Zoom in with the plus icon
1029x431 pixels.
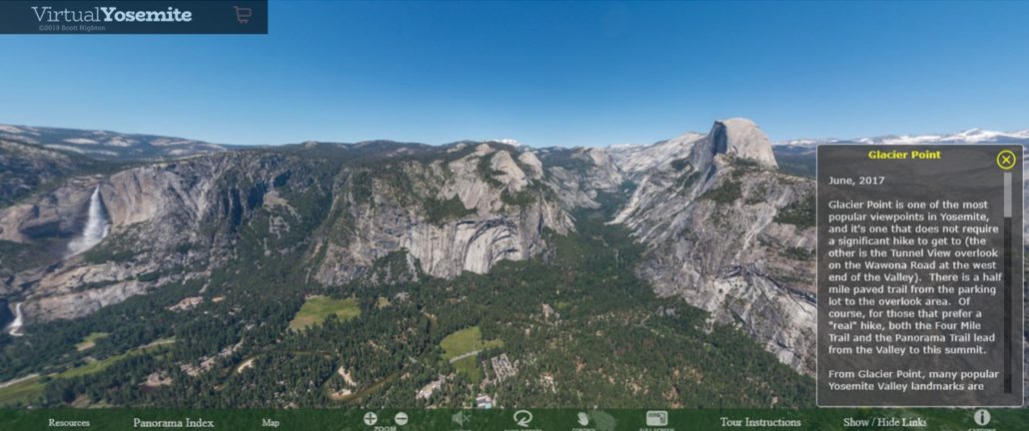tap(371, 418)
